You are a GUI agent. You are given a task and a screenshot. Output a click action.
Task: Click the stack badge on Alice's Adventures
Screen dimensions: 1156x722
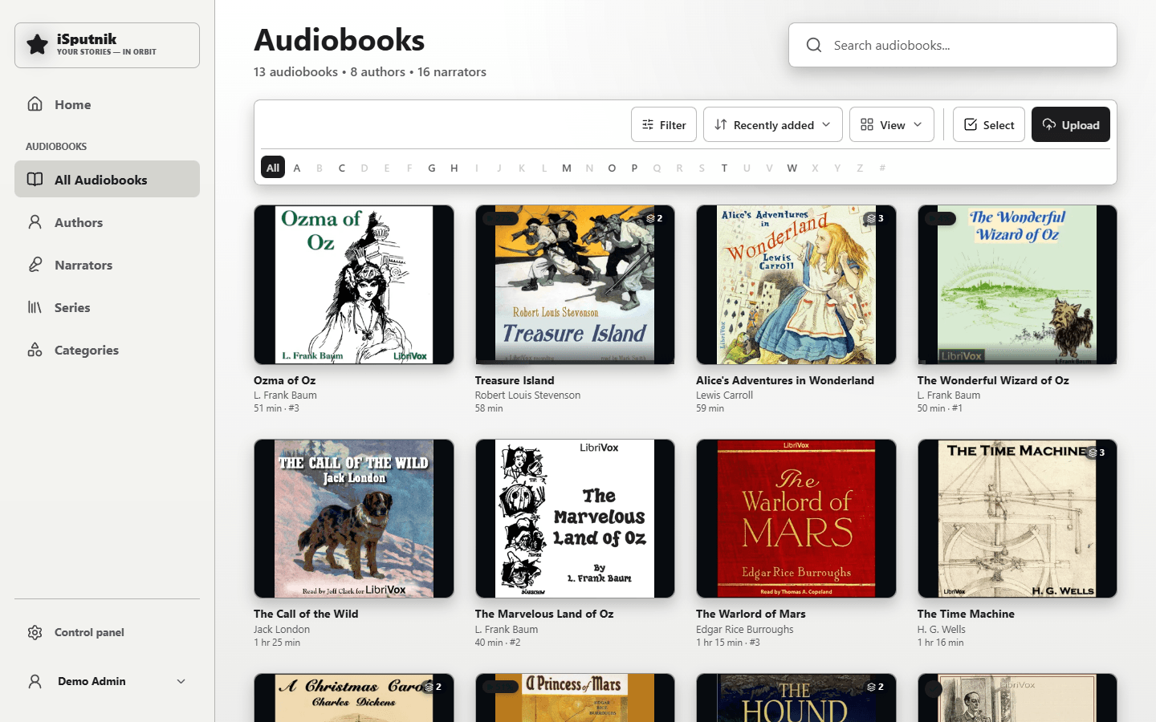pyautogui.click(x=875, y=218)
